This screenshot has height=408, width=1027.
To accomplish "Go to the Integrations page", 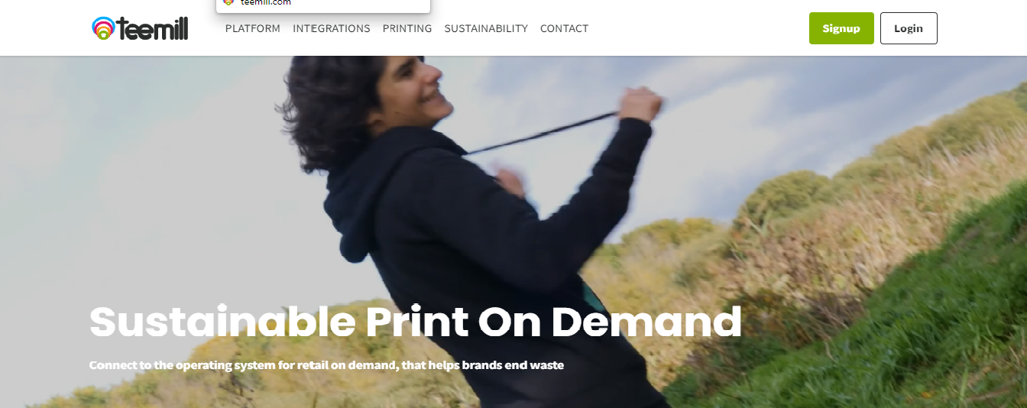I will coord(332,28).
